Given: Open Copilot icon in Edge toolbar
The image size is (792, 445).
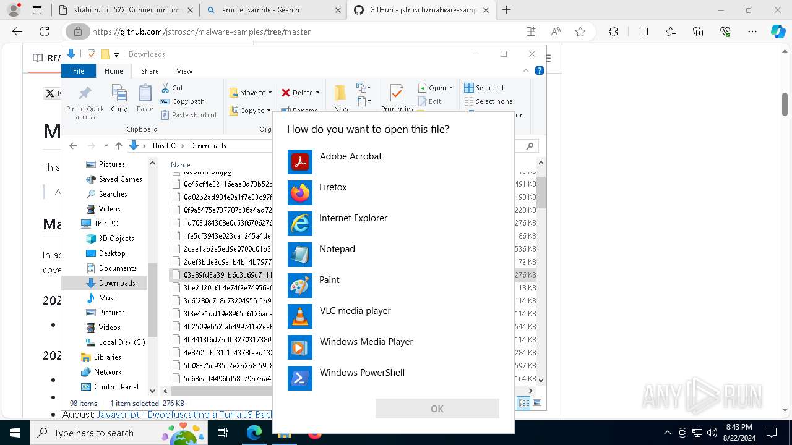Looking at the screenshot, I should 778,32.
